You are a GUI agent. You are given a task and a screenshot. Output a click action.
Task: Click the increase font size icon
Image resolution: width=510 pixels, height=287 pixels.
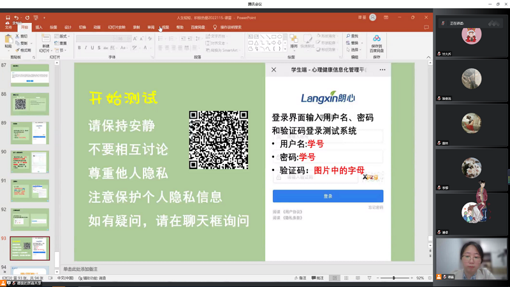pos(135,39)
